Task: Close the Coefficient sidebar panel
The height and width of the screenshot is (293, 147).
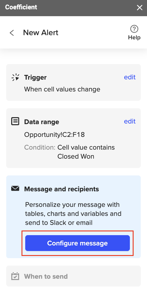Action: coord(140,8)
